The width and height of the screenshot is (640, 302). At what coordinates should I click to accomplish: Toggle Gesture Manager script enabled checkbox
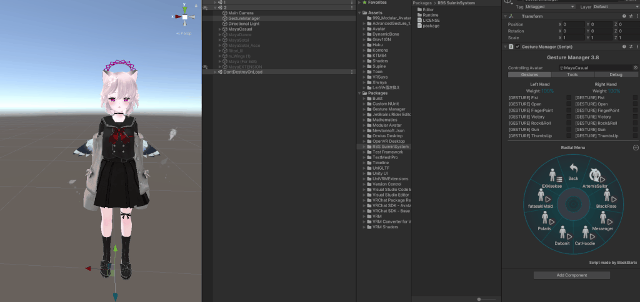pos(517,47)
